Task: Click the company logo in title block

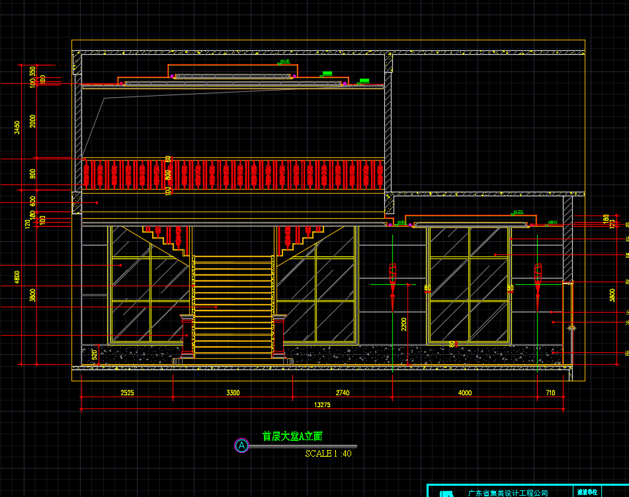Action: (x=447, y=493)
